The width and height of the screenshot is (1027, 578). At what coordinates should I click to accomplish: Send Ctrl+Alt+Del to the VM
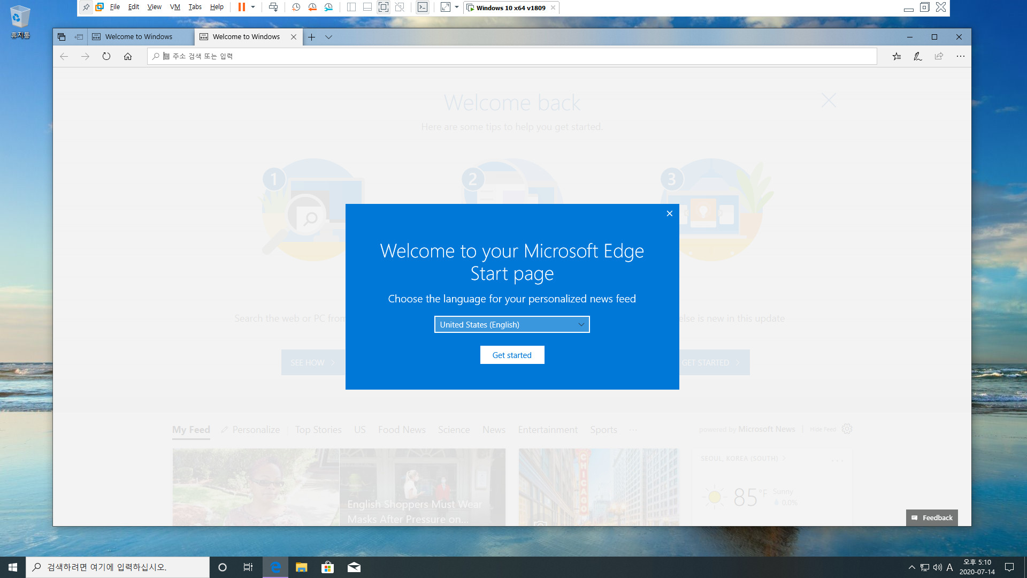(273, 7)
